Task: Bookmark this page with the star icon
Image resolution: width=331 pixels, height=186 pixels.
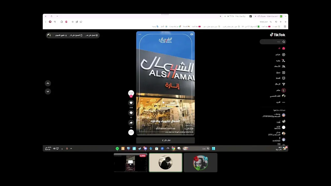Action: (73, 22)
